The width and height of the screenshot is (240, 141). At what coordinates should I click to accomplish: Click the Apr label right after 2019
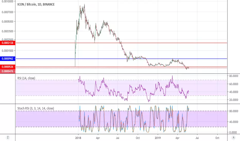[x=177, y=138]
